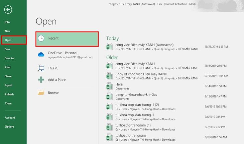Open tu-khoa-xop-dan-tuong-1 (2) file
This screenshot has width=244, height=144.
point(137,105)
